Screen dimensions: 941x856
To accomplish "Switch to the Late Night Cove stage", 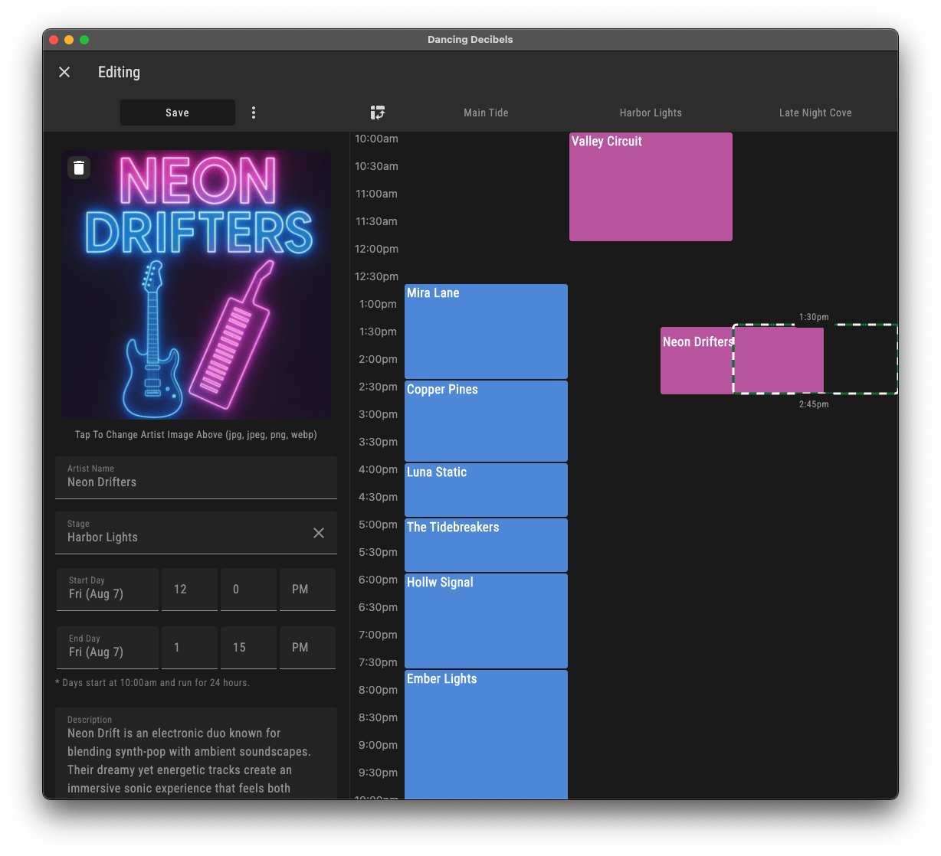I will coord(815,113).
